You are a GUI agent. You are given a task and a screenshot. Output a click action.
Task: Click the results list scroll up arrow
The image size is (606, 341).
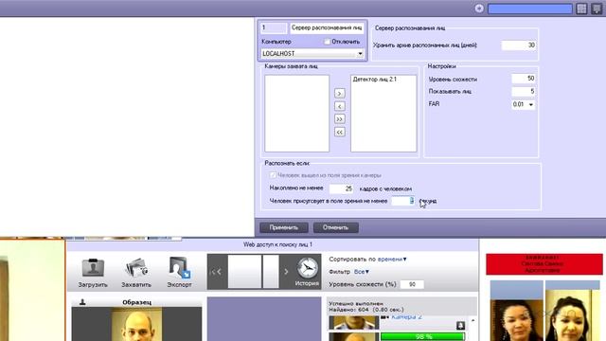point(472,321)
